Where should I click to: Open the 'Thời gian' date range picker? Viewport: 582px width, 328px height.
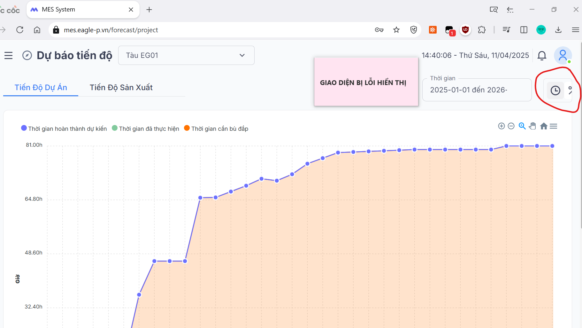[477, 90]
